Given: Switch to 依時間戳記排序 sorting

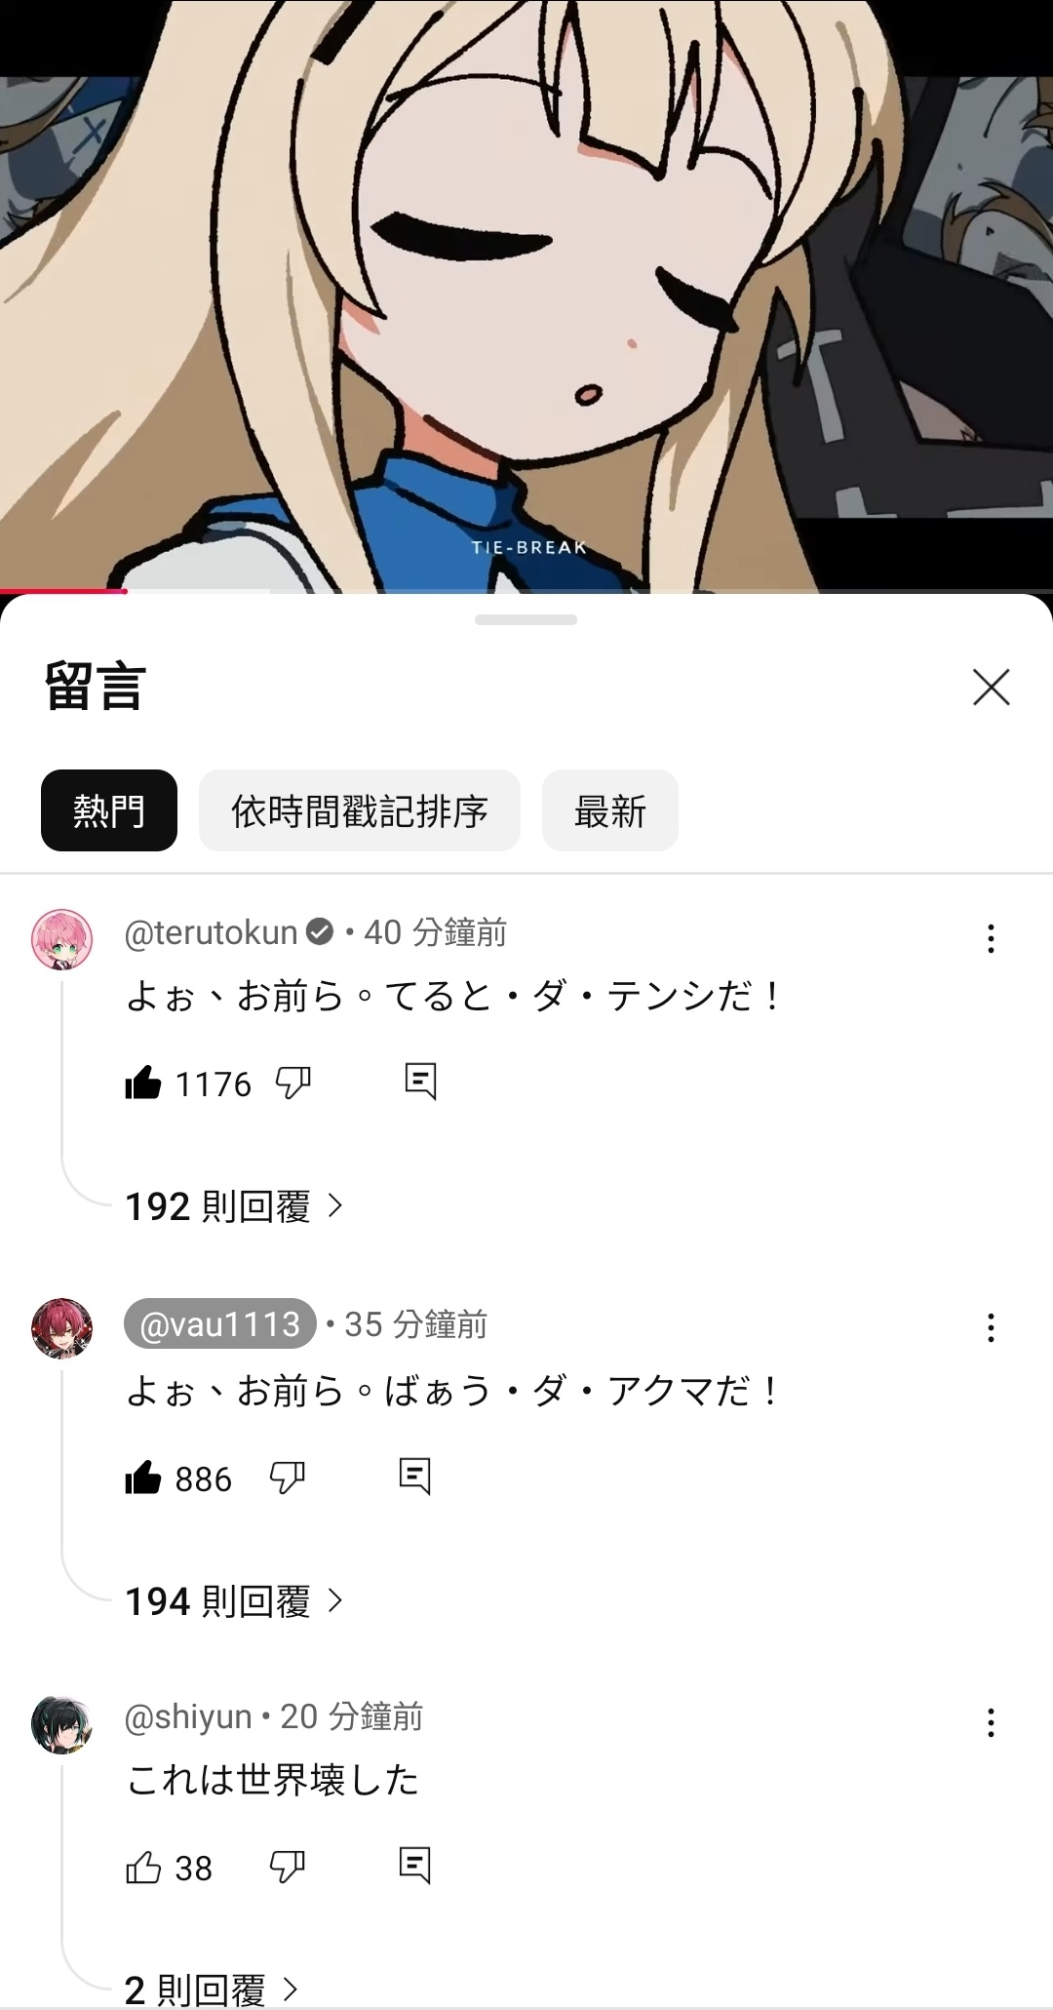Looking at the screenshot, I should [x=360, y=810].
